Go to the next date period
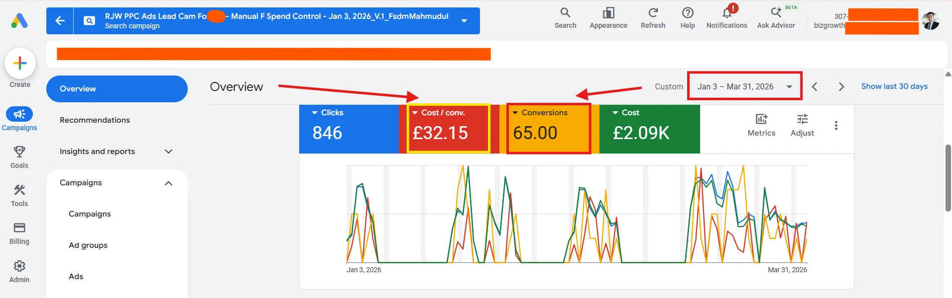This screenshot has height=298, width=952. tap(841, 87)
